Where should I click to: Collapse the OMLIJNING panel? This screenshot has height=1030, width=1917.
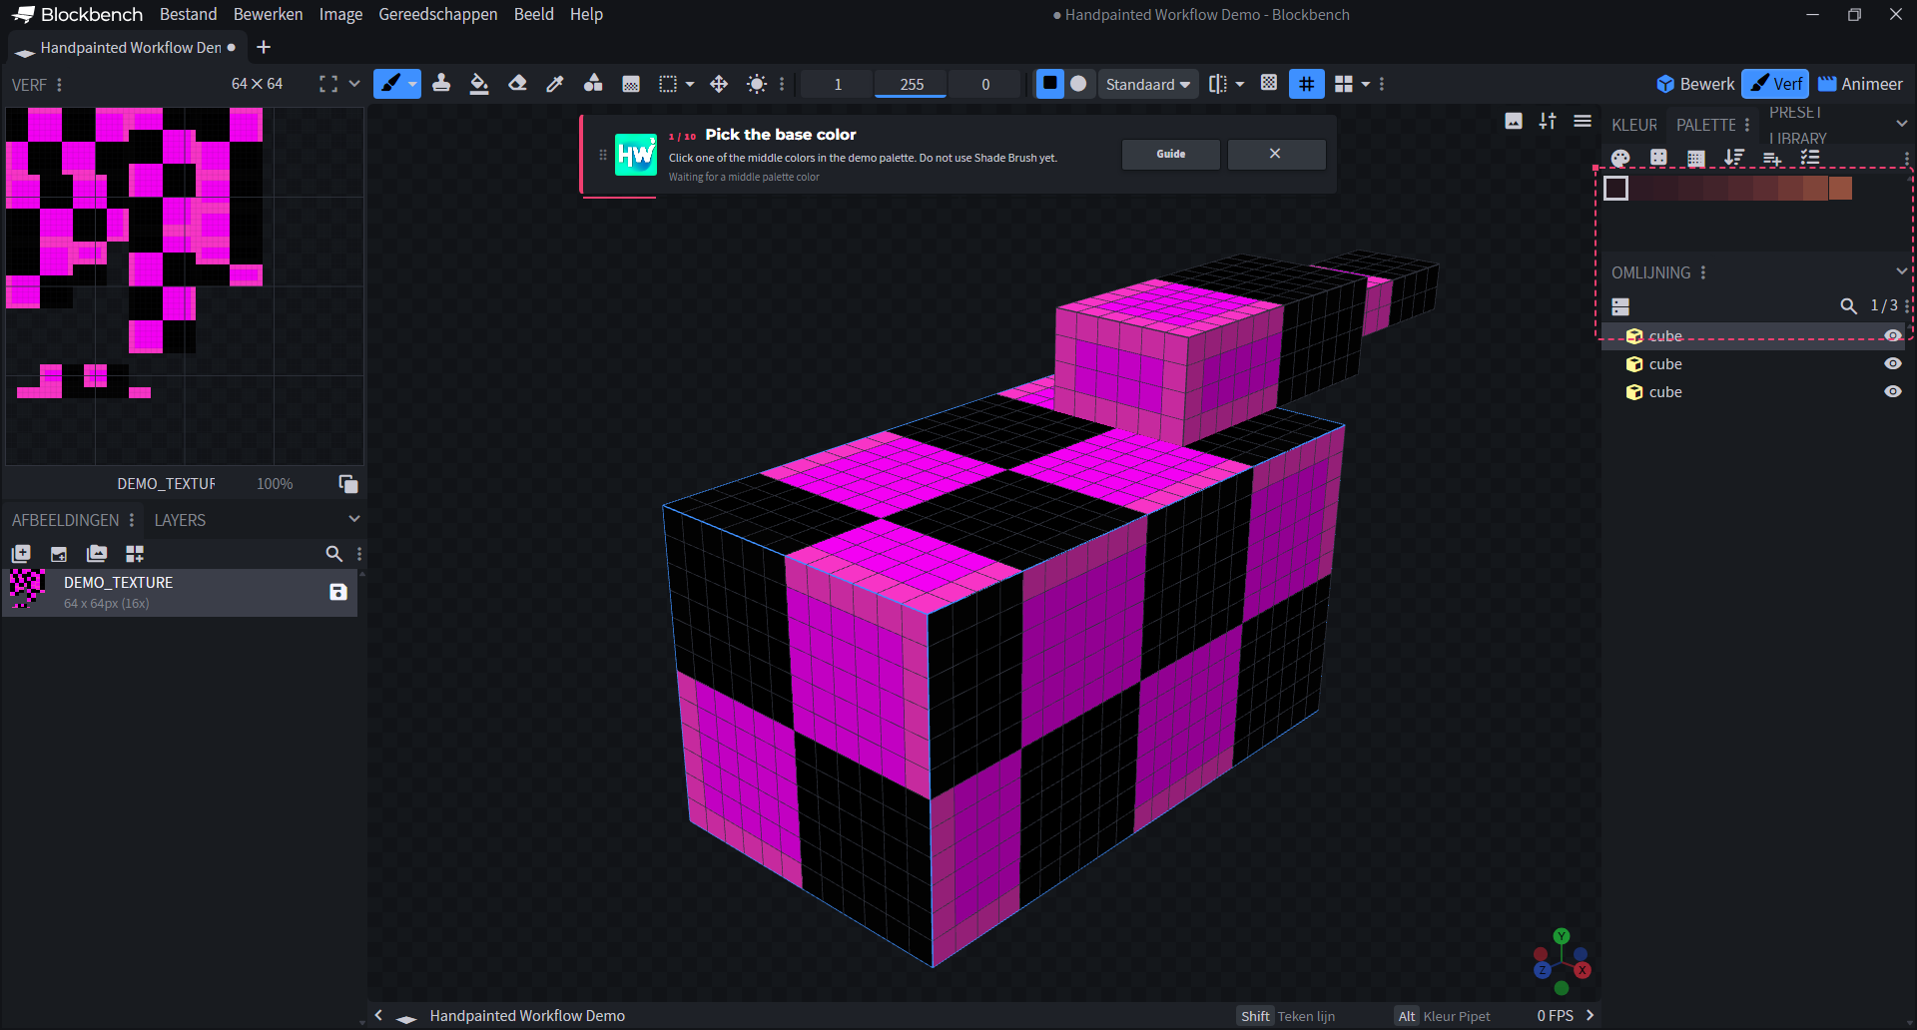click(x=1901, y=271)
